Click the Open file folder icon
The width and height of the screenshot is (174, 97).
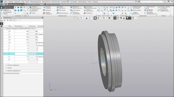tap(18, 8)
